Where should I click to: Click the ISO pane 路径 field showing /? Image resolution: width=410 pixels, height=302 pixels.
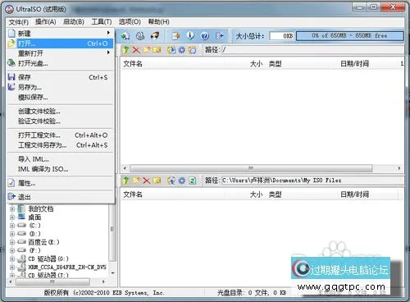312,50
